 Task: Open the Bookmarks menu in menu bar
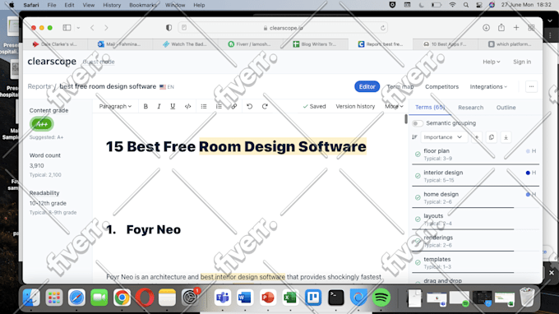142,5
